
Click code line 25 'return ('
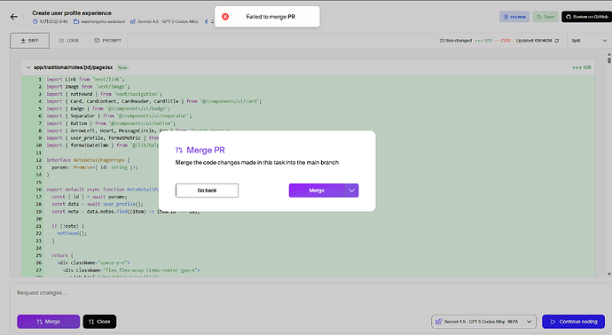(x=62, y=255)
